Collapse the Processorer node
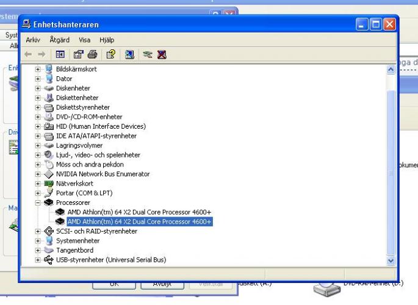Screen dimensions: 418x305 pyautogui.click(x=38, y=203)
